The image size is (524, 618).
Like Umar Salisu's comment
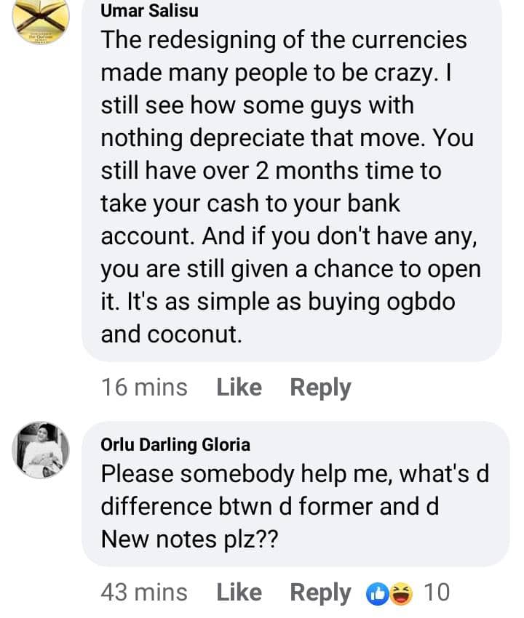pyautogui.click(x=239, y=388)
